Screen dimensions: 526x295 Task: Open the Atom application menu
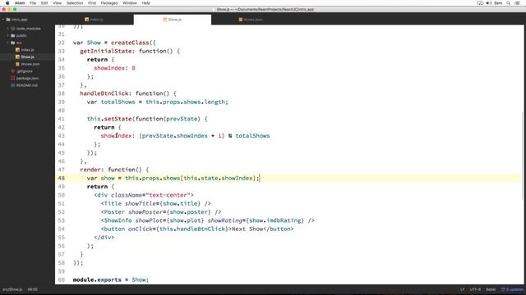(x=20, y=3)
